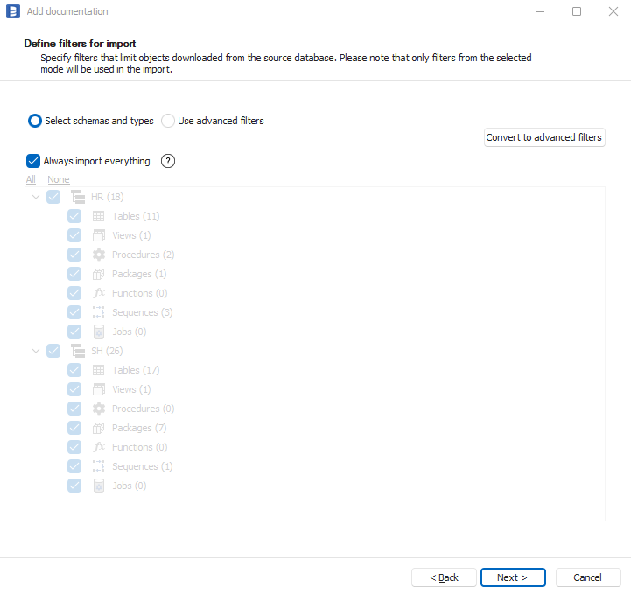
Task: Toggle the SH Functions (0) checkbox
Action: pos(74,447)
